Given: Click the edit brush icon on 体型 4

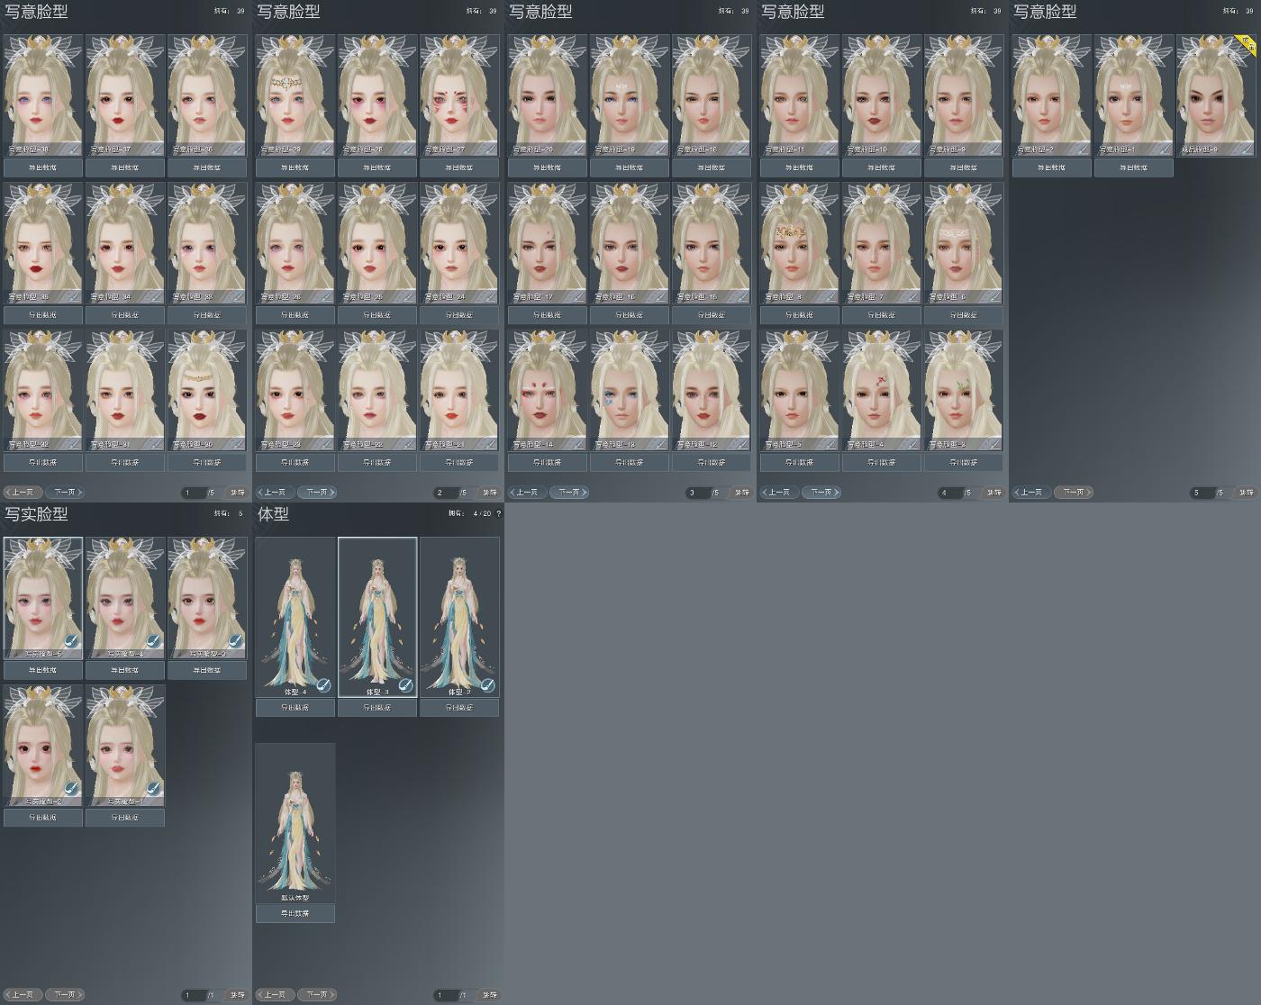Looking at the screenshot, I should pos(323,685).
